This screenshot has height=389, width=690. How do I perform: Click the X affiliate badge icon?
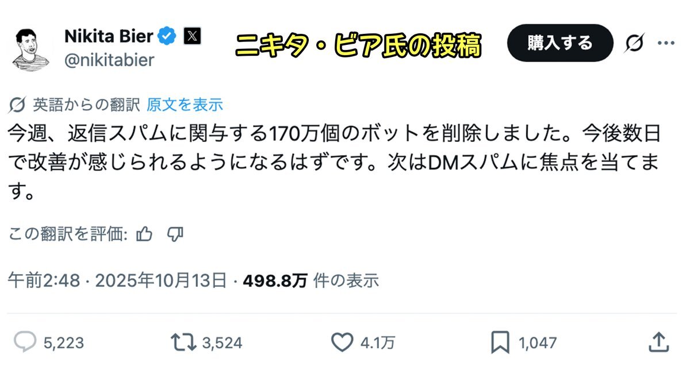pos(193,36)
